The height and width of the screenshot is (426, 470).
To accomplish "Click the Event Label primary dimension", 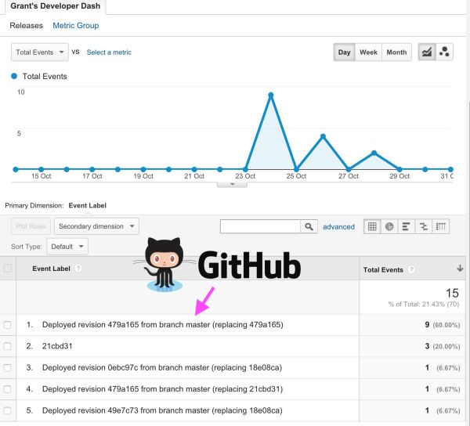I will (87, 205).
